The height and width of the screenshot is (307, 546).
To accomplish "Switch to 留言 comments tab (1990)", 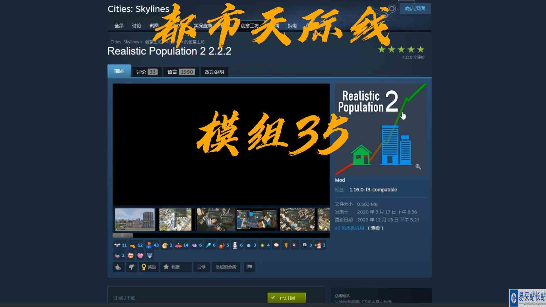I will pyautogui.click(x=181, y=72).
